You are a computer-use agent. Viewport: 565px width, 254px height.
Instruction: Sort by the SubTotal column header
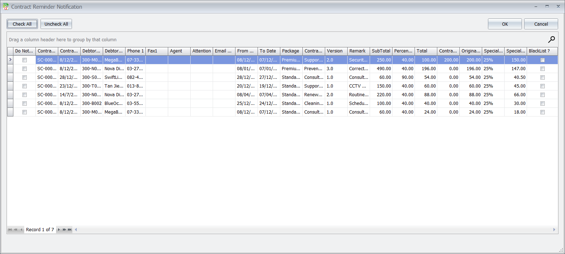(x=381, y=51)
